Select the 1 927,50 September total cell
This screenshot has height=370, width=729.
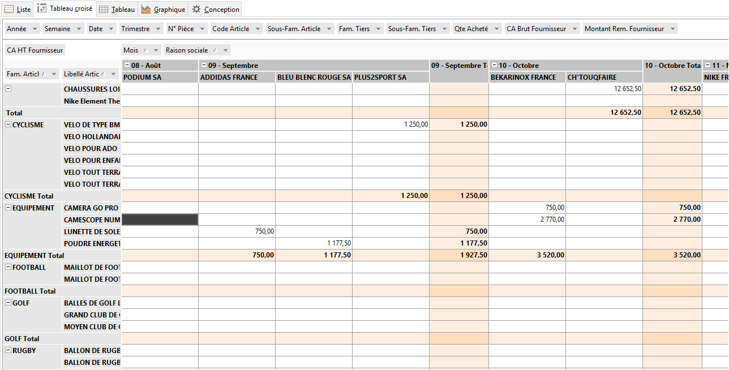click(x=459, y=256)
